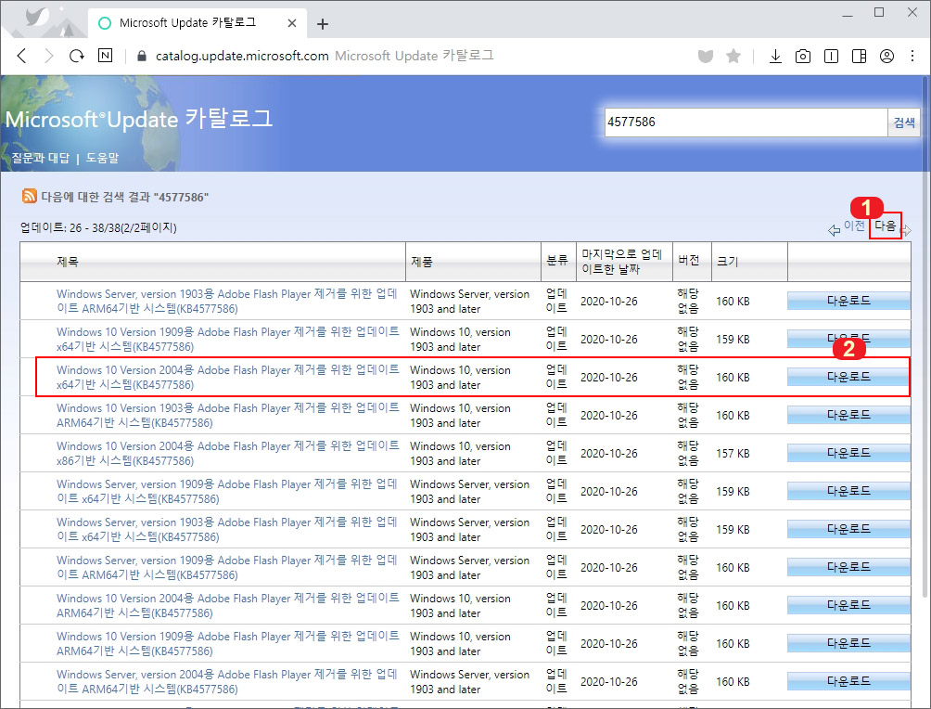This screenshot has width=931, height=709.
Task: Download the Windows 10 2004 x86 157 KB update
Action: [x=848, y=453]
